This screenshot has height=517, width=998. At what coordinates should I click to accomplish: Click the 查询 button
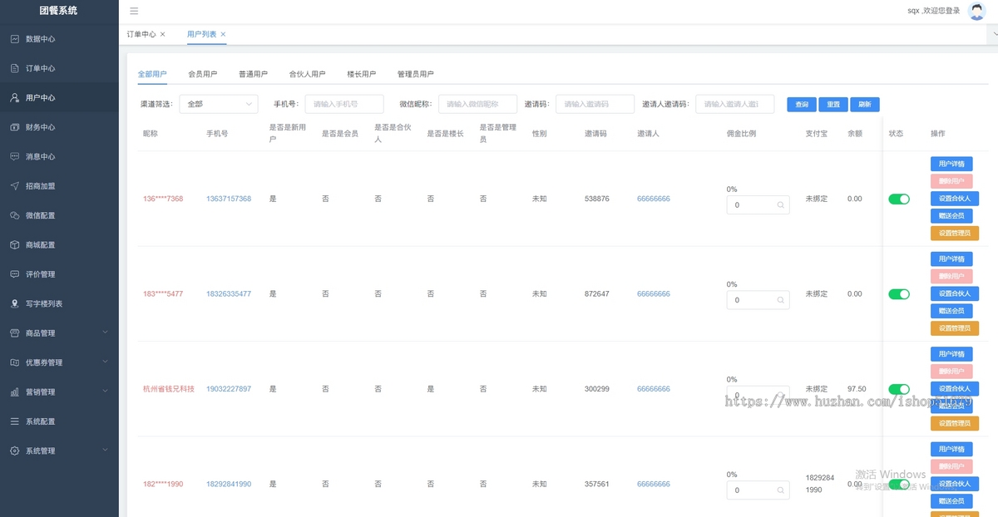[802, 105]
